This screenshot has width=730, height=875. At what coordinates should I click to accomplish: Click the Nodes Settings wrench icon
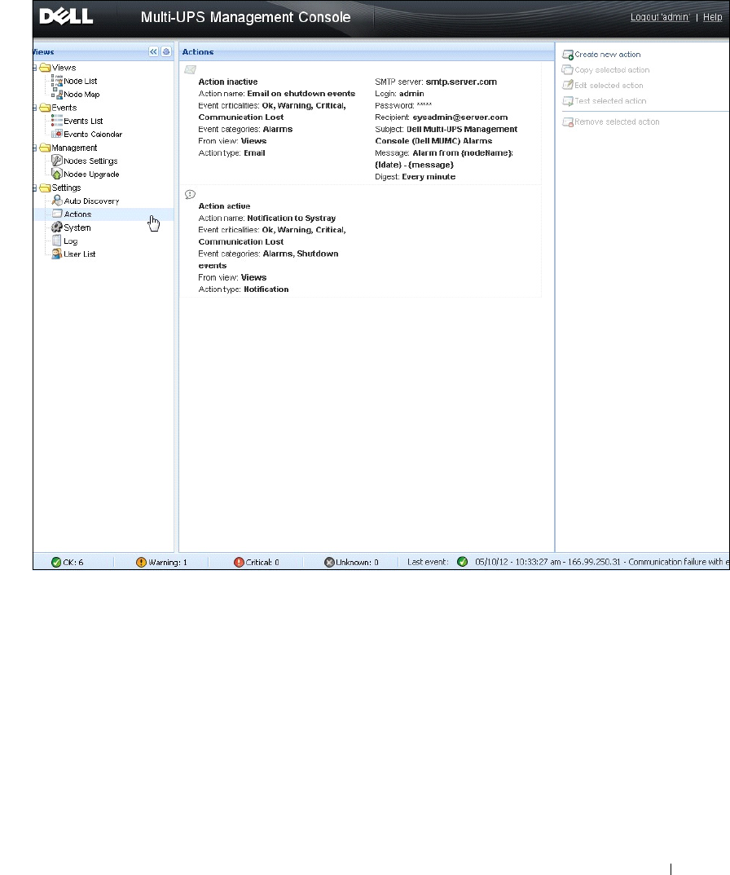(57, 161)
